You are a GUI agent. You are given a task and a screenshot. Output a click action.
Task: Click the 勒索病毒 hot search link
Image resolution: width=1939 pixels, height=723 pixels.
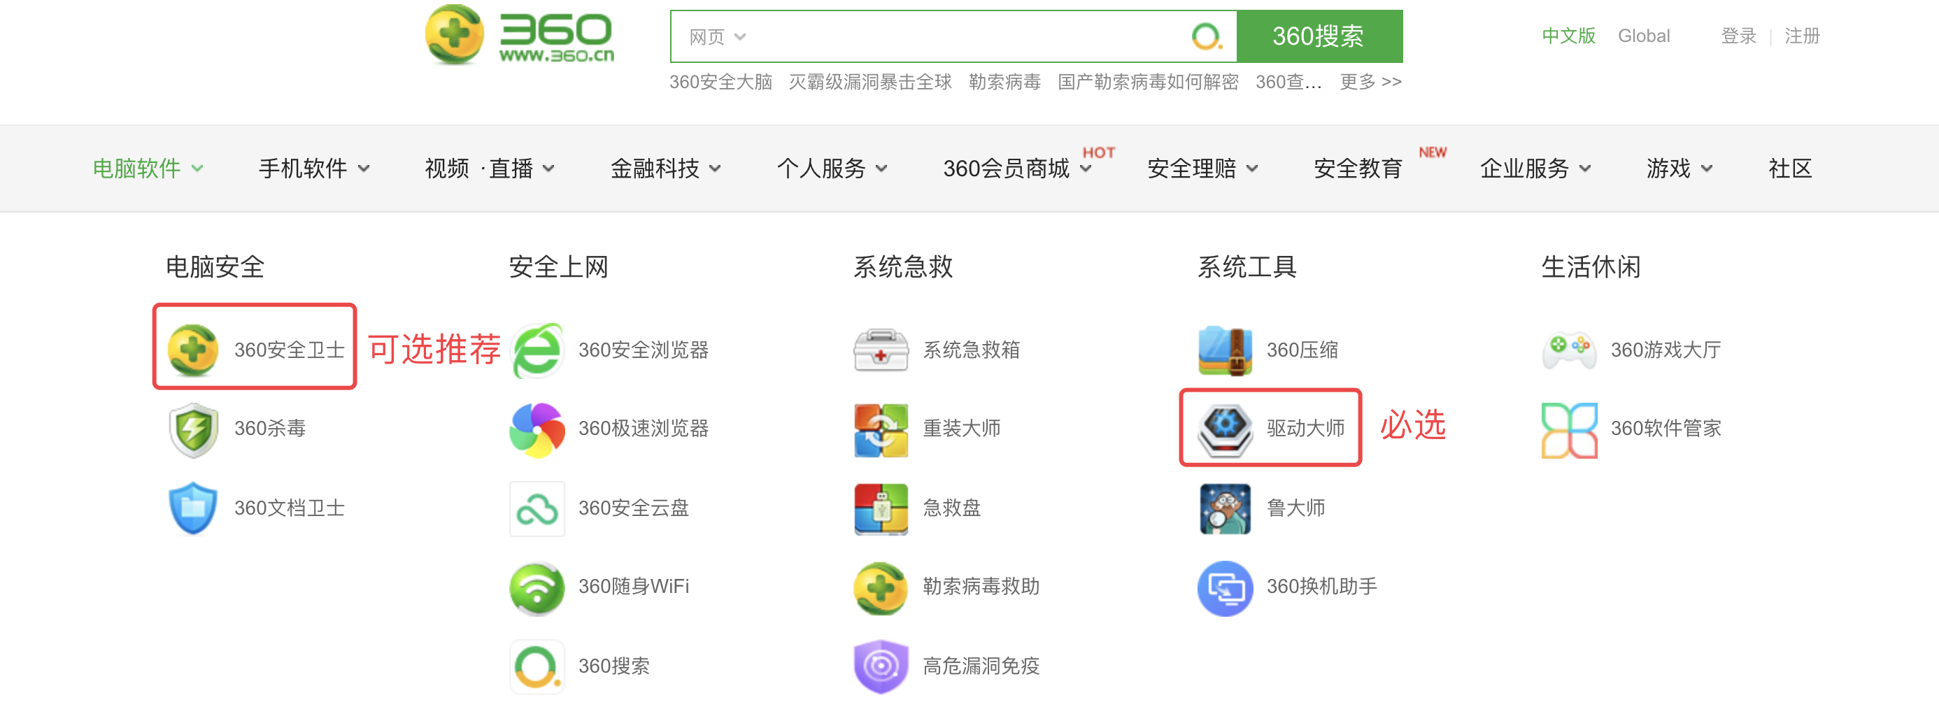point(1004,82)
